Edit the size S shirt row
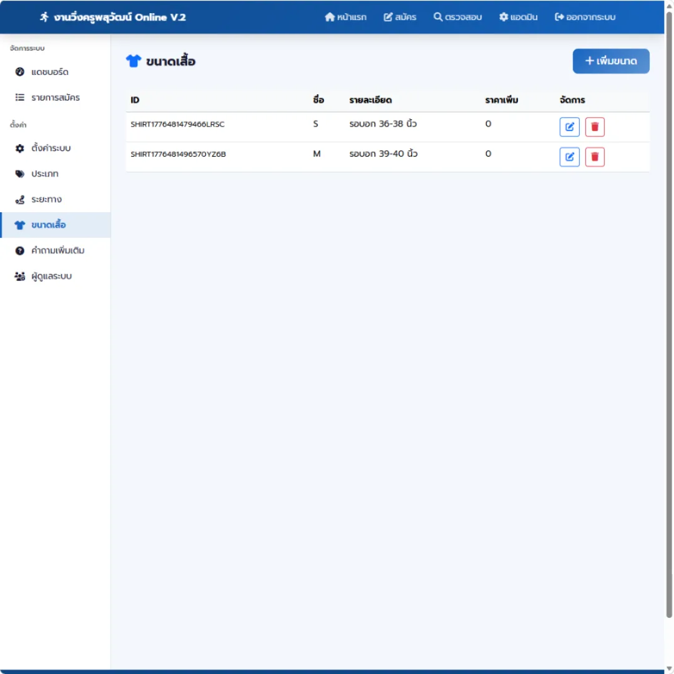The height and width of the screenshot is (674, 674). [569, 127]
